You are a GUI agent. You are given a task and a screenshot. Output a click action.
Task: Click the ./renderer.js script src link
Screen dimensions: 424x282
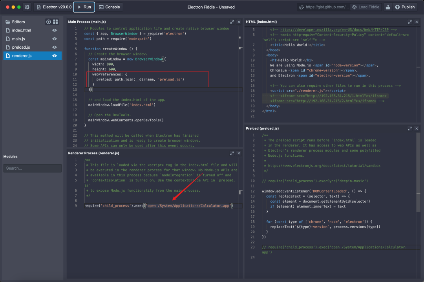click(310, 91)
